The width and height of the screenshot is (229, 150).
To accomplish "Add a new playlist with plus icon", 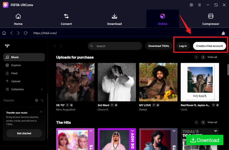I will [37, 100].
